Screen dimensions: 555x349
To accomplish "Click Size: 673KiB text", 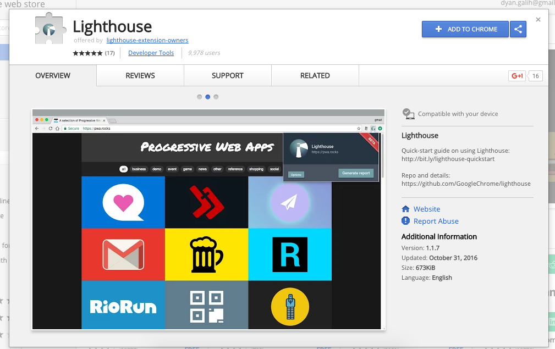I will [x=419, y=268].
